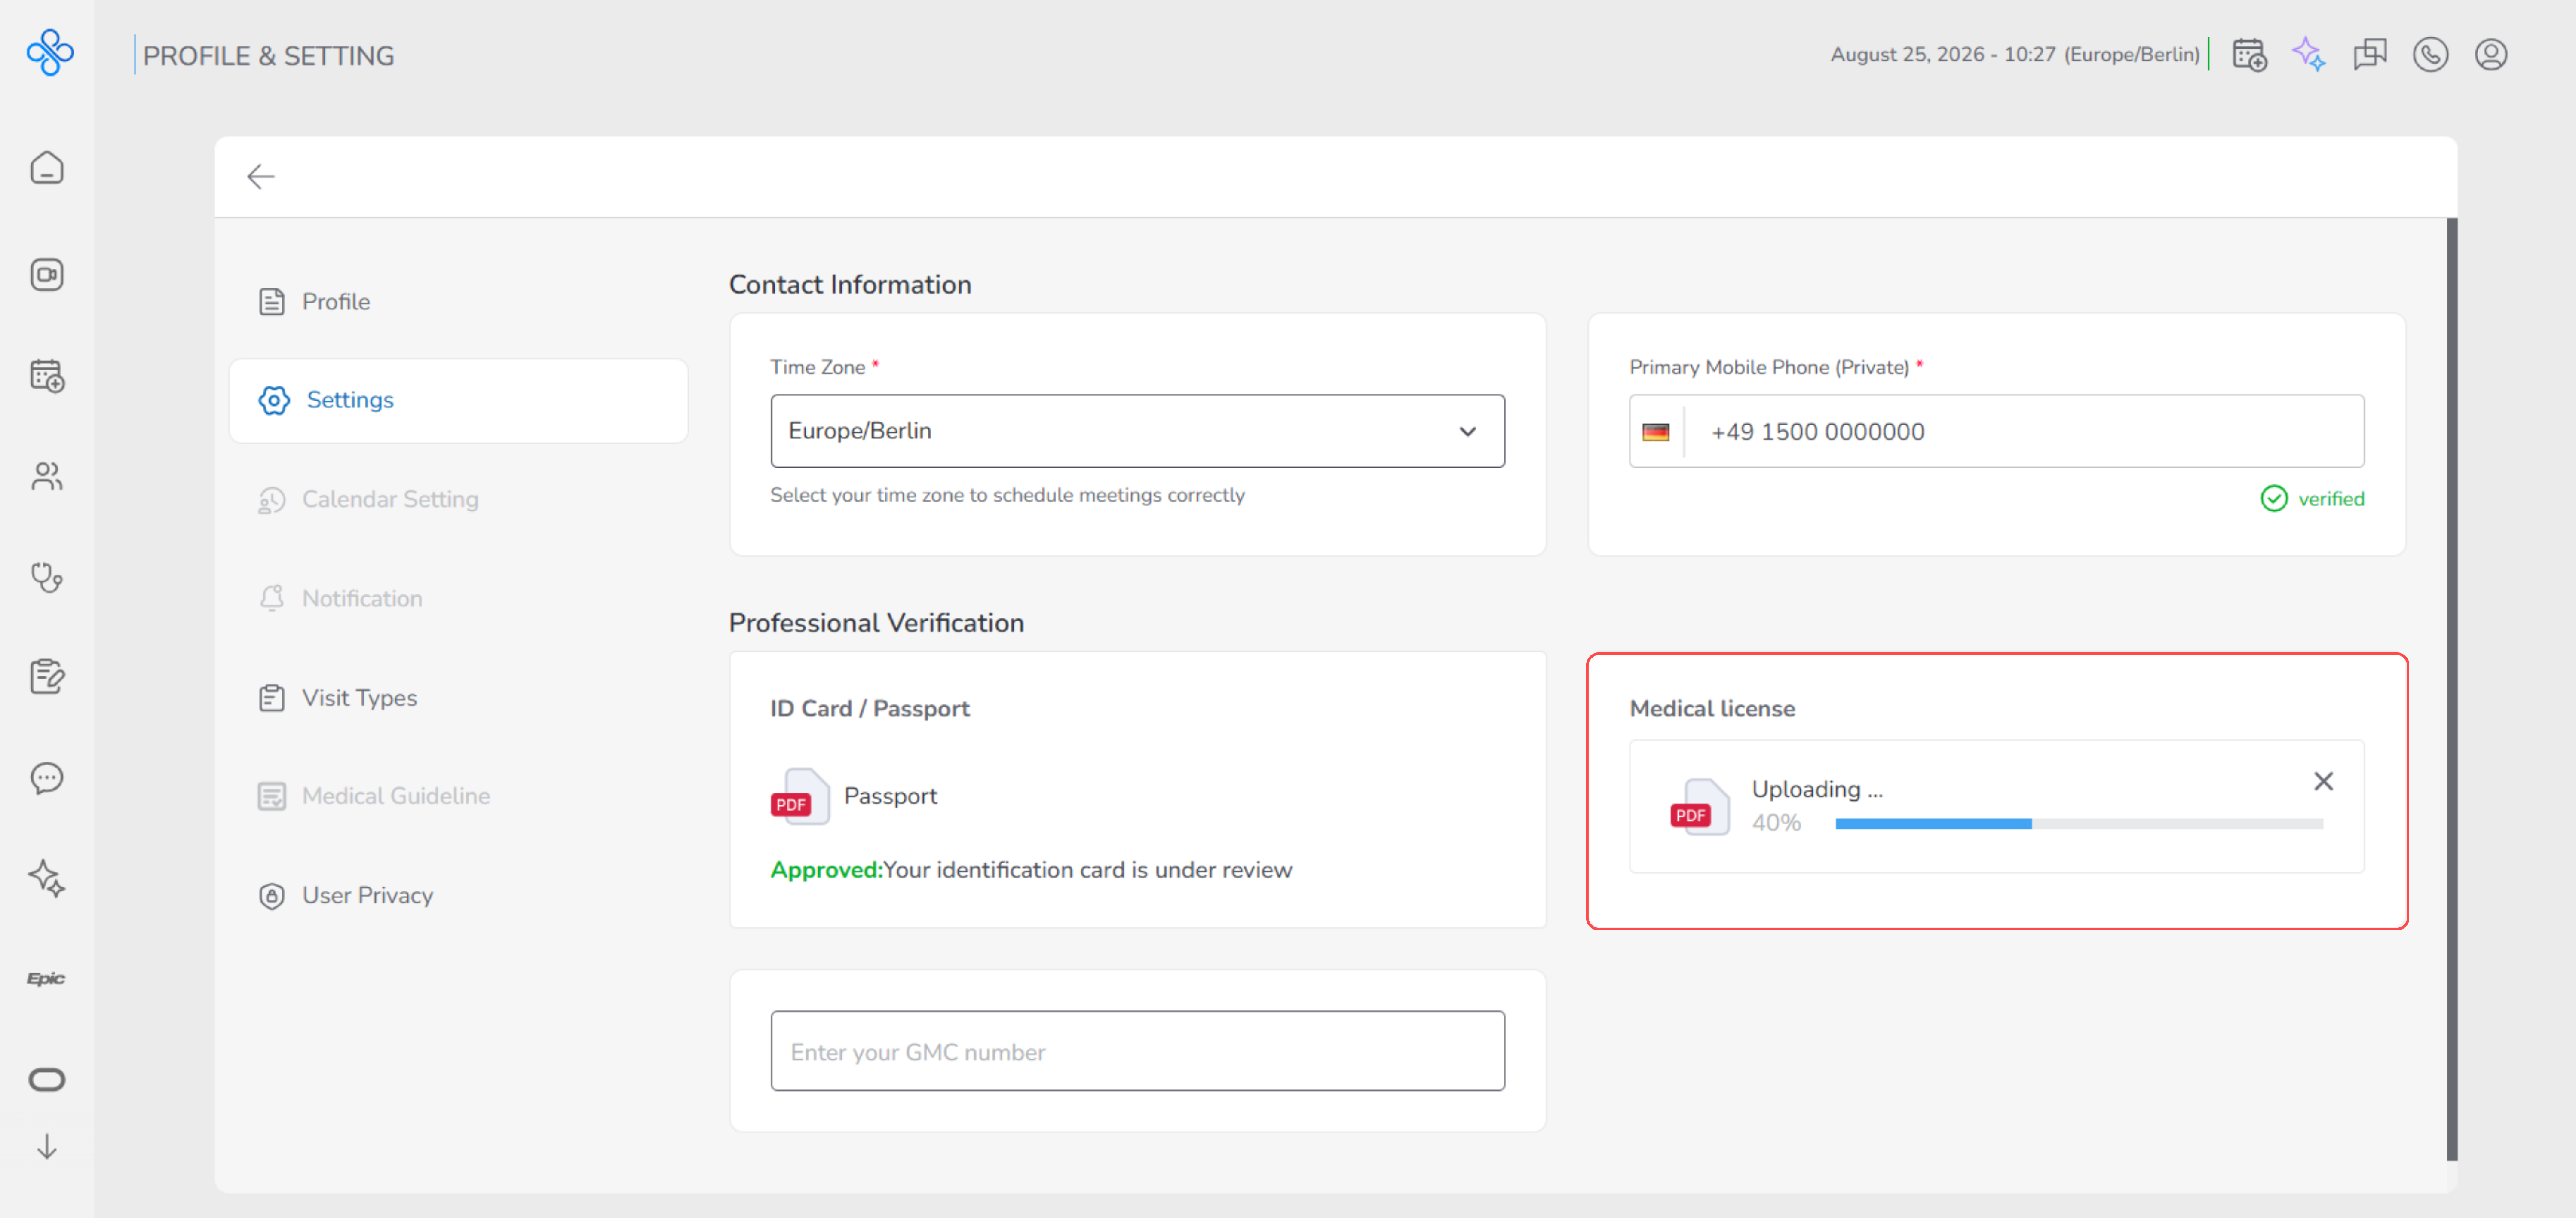Open the AI sparkle icon in header
The image size is (2576, 1218).
[2309, 54]
